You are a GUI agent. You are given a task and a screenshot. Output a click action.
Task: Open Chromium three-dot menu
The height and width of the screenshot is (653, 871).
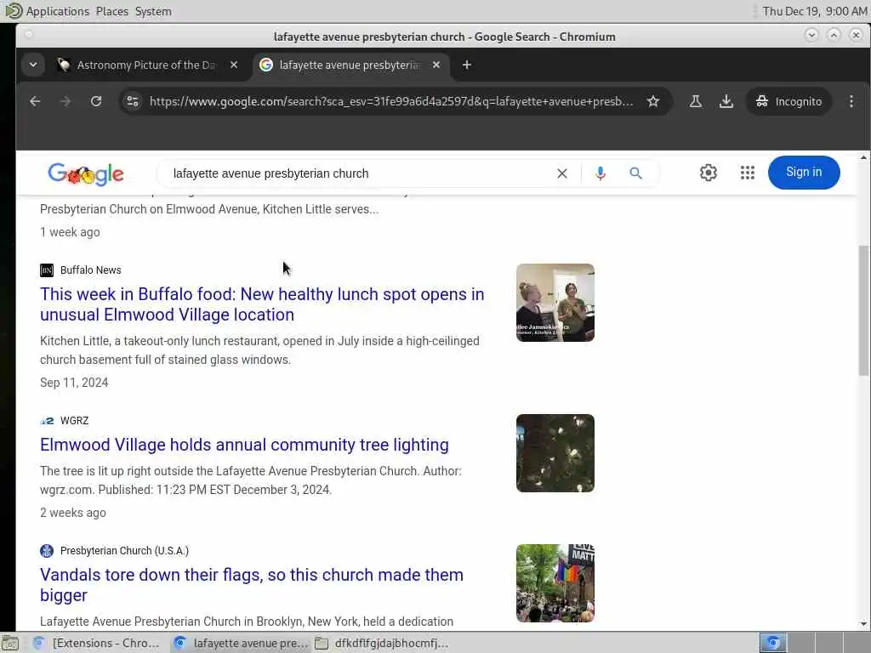(851, 101)
